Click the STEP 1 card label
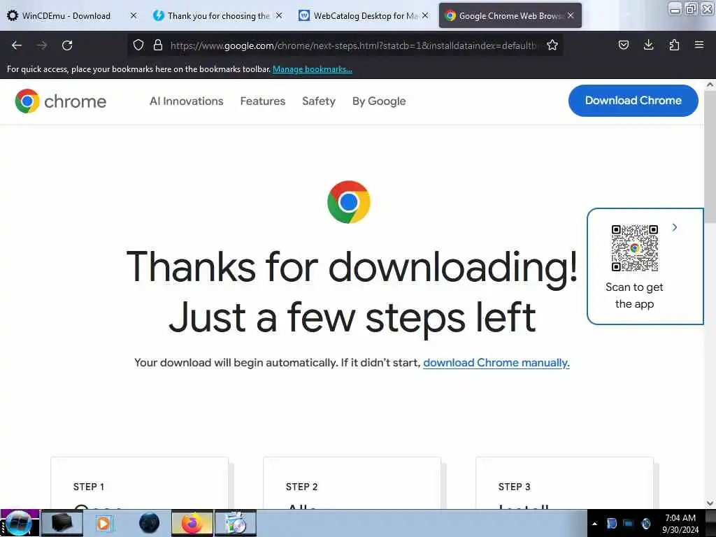 click(89, 487)
